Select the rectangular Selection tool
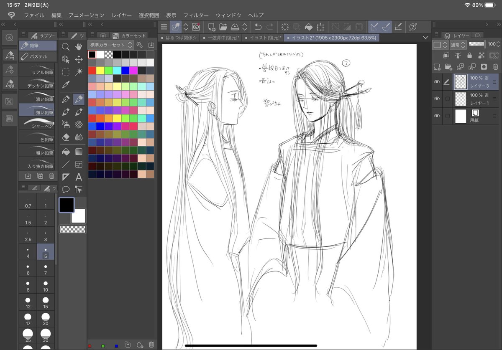The image size is (502, 350). coord(66,72)
